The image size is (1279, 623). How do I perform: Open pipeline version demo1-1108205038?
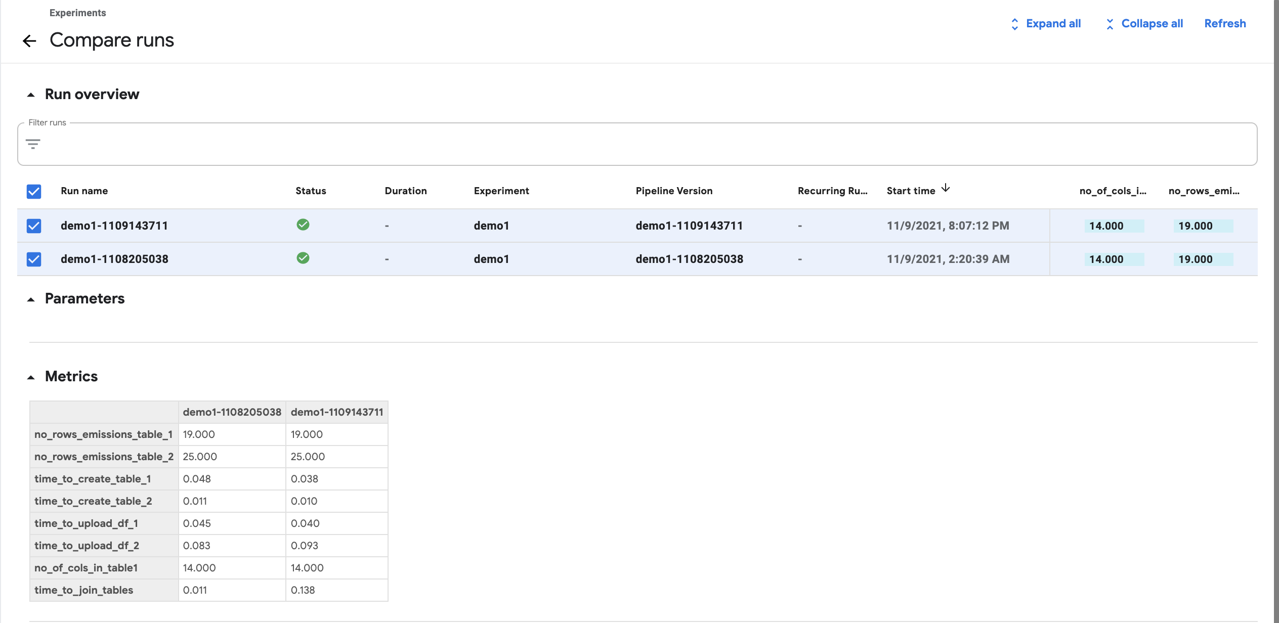click(x=689, y=259)
